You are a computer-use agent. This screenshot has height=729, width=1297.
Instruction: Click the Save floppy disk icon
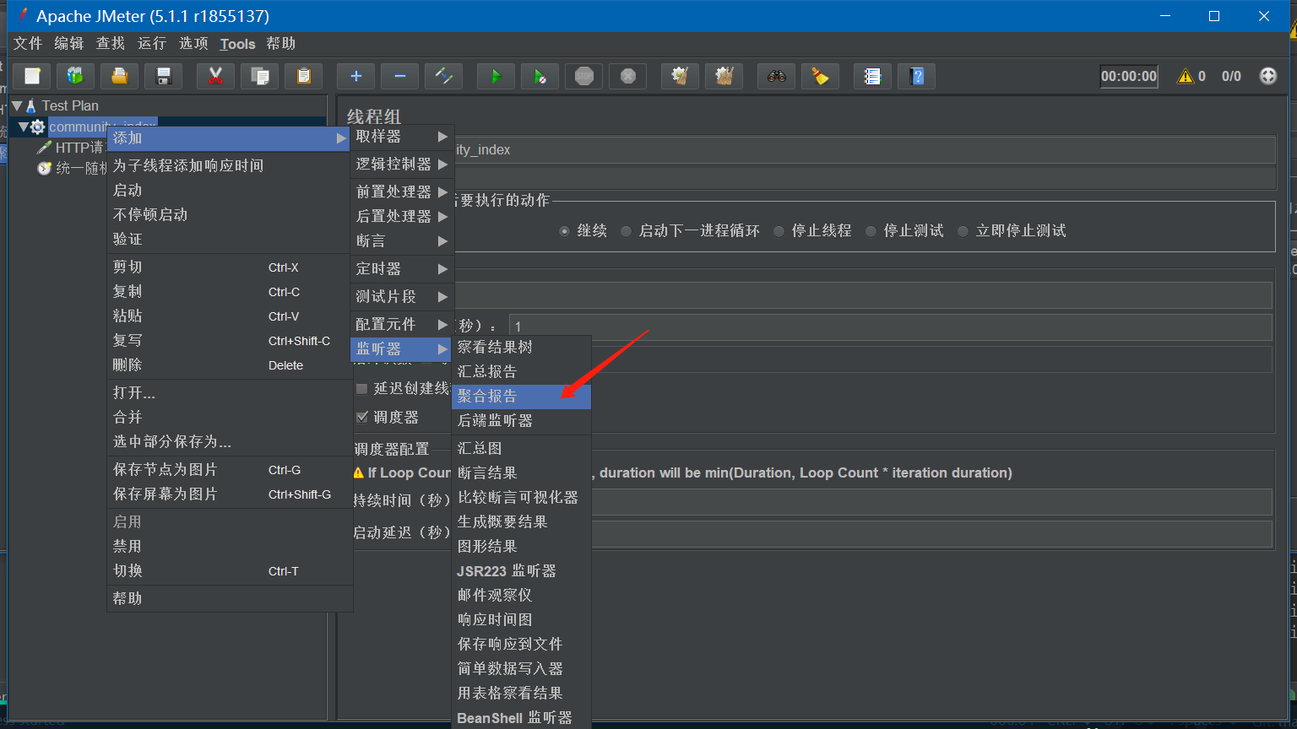(x=164, y=76)
